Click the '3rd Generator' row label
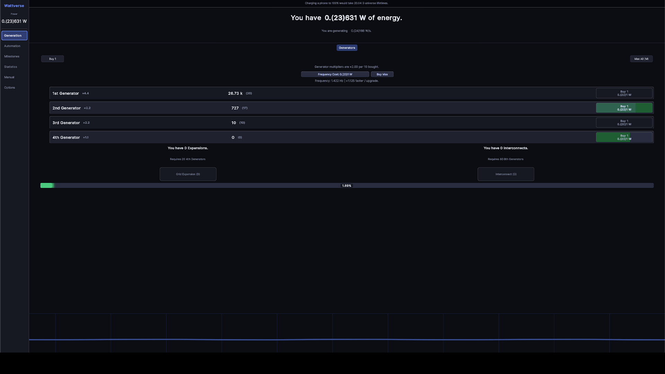Screen dimensions: 665x374 point(66,123)
